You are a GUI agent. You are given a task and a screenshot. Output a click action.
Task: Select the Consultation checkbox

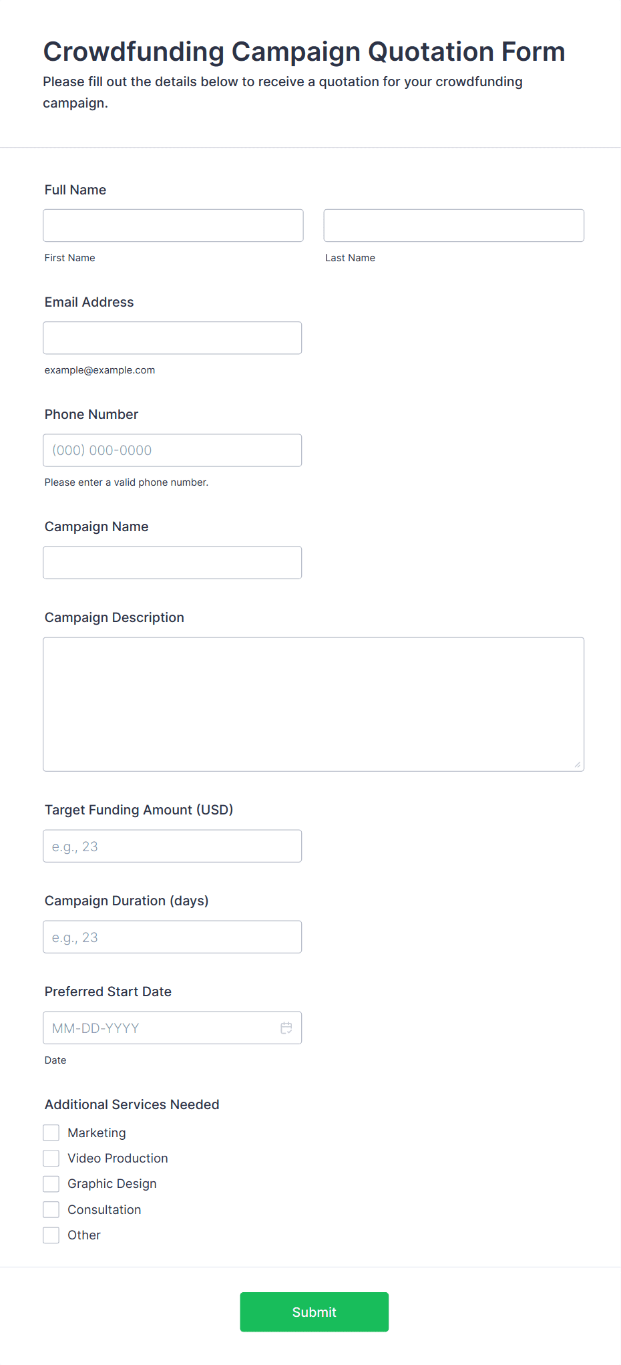click(x=51, y=1209)
